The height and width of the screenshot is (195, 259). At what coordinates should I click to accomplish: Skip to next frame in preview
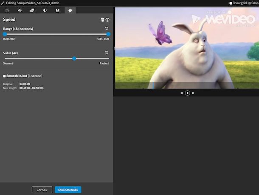[193, 93]
